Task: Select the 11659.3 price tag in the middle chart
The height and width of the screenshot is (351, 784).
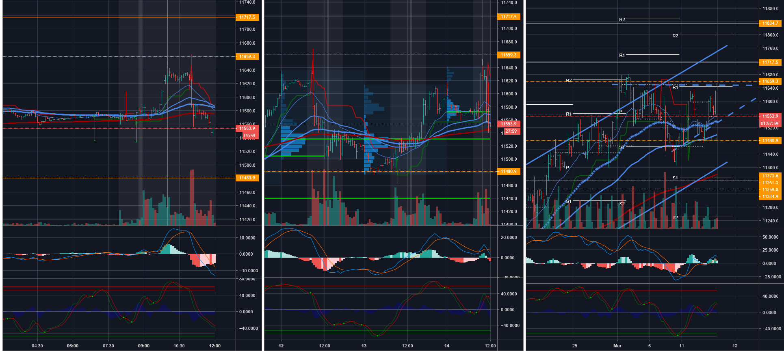Action: coord(509,55)
